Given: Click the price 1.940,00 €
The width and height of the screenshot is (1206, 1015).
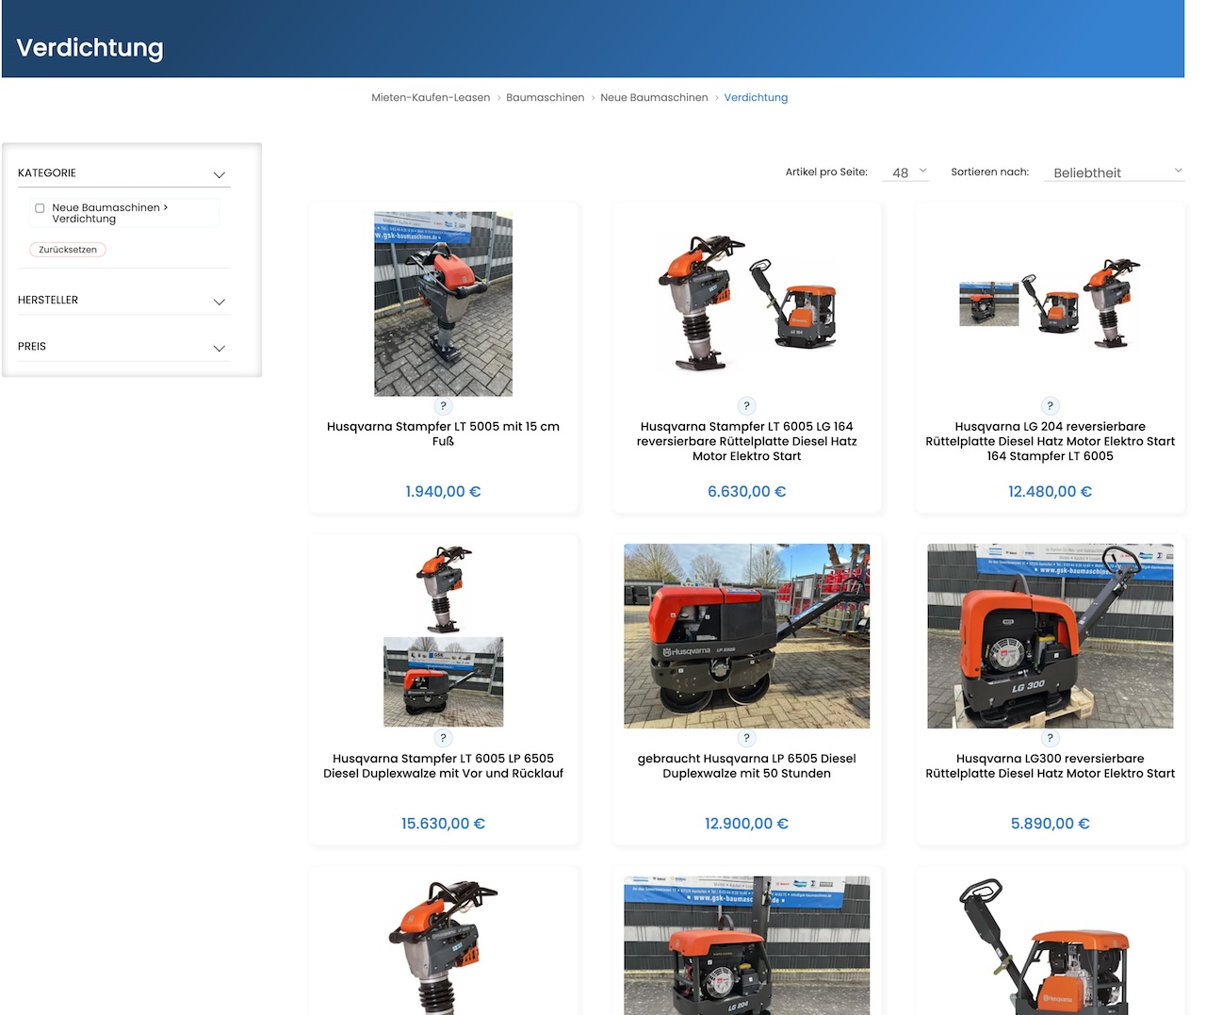Looking at the screenshot, I should [x=443, y=491].
